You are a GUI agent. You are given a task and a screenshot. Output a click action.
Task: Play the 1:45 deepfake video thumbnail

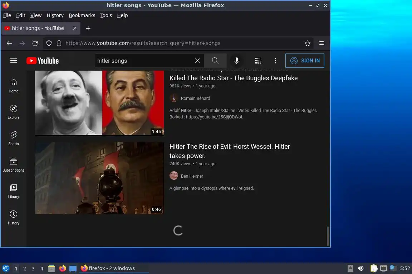[x=99, y=103]
